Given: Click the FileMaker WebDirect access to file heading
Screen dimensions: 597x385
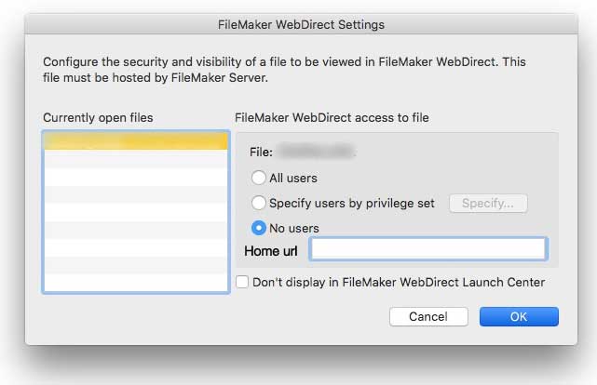Looking at the screenshot, I should click(332, 117).
